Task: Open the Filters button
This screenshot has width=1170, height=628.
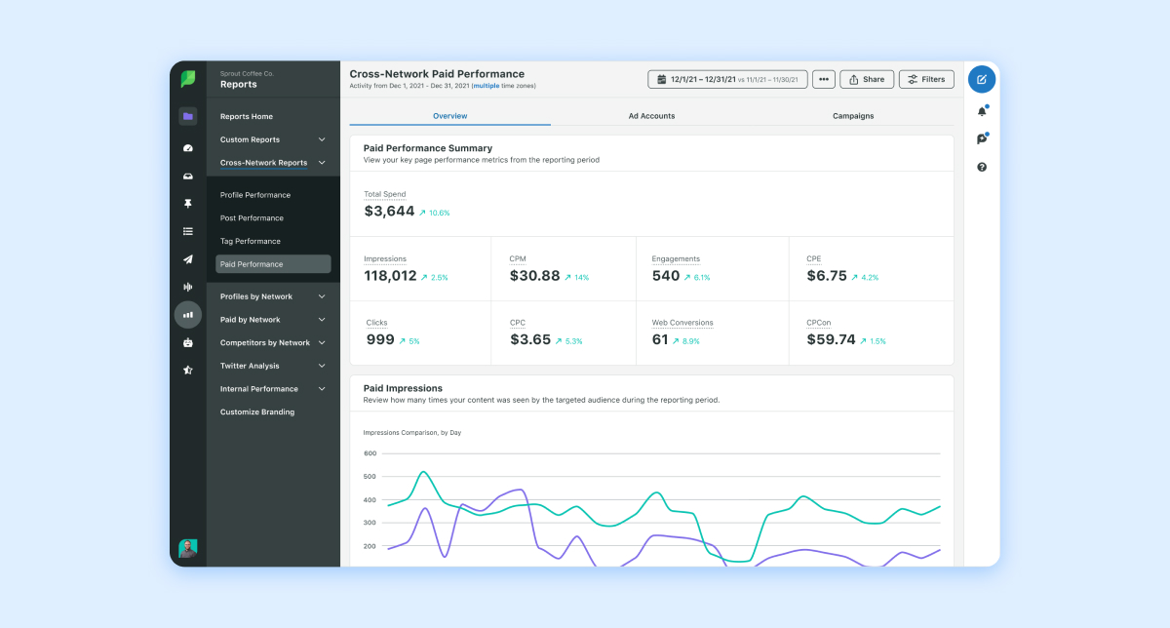Action: pos(926,79)
